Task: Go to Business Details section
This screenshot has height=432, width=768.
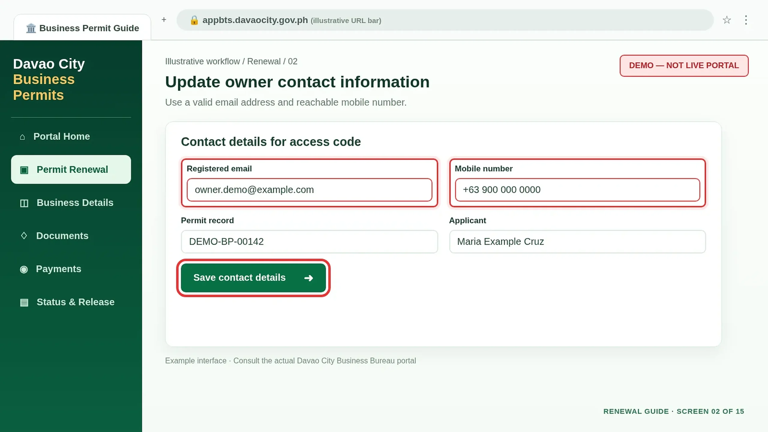Action: (x=71, y=203)
